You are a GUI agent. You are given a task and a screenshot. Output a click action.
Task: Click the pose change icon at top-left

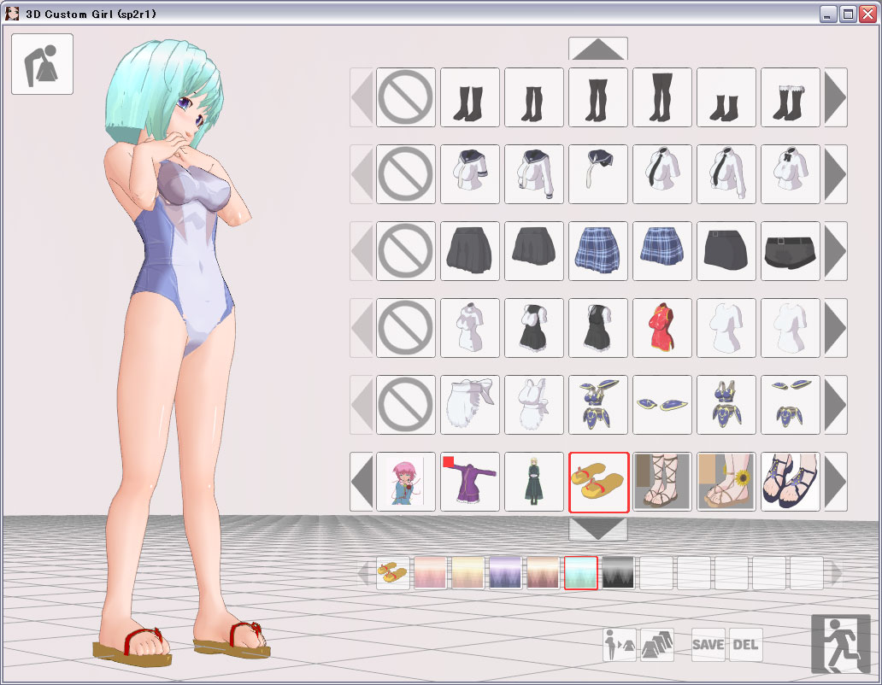point(42,64)
